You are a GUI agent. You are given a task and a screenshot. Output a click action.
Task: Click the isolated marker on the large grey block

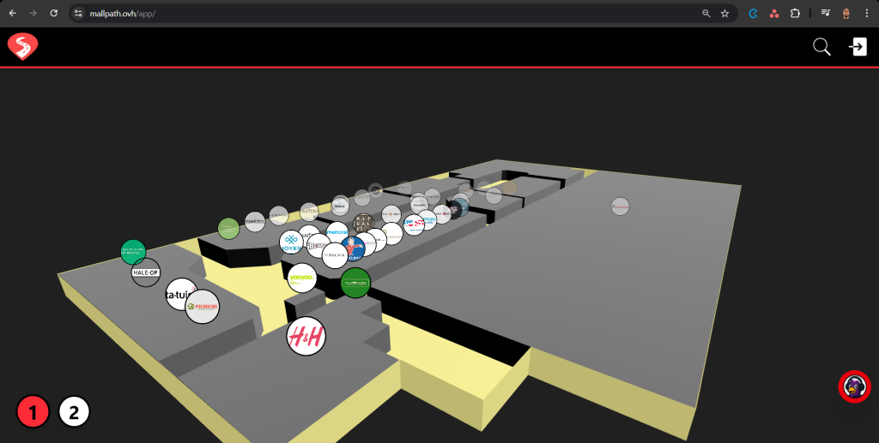coord(620,207)
